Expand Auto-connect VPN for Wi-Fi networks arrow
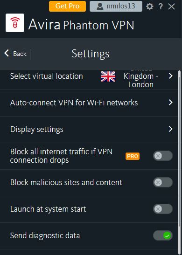Screen dimensions: 182x255 170,103
